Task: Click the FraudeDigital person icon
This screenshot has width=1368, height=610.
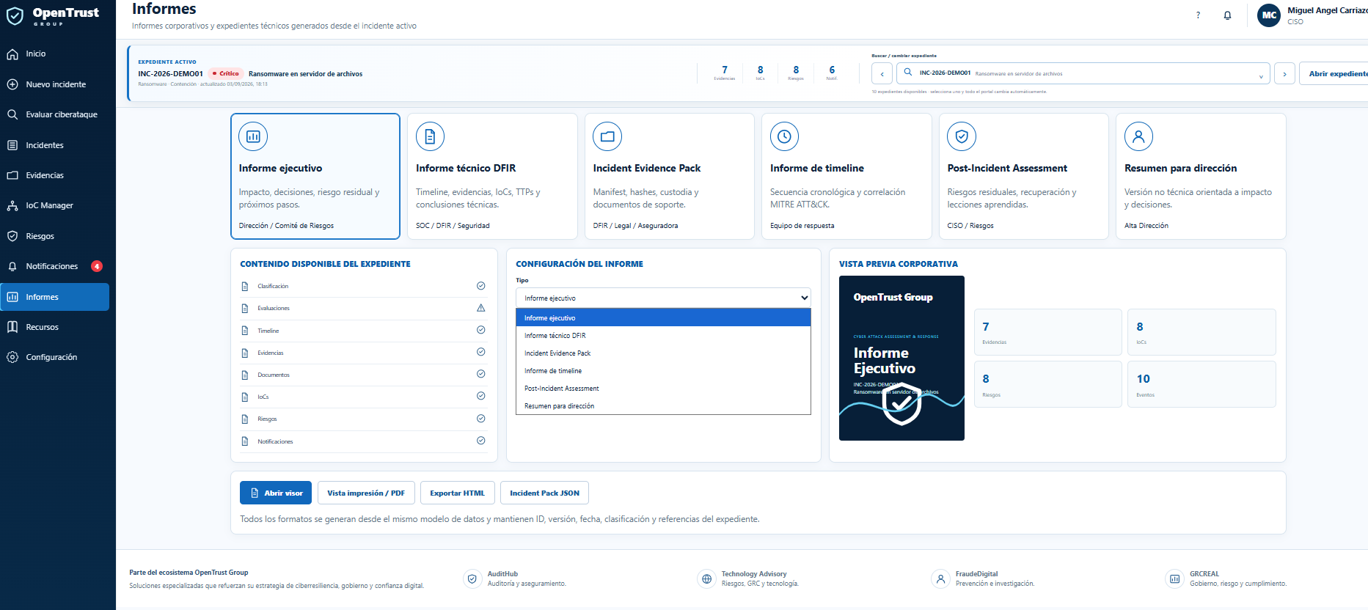Action: click(940, 579)
